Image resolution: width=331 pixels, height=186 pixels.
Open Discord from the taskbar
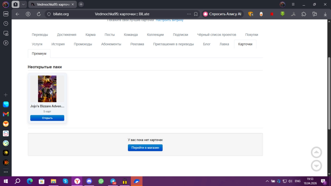pos(89,181)
